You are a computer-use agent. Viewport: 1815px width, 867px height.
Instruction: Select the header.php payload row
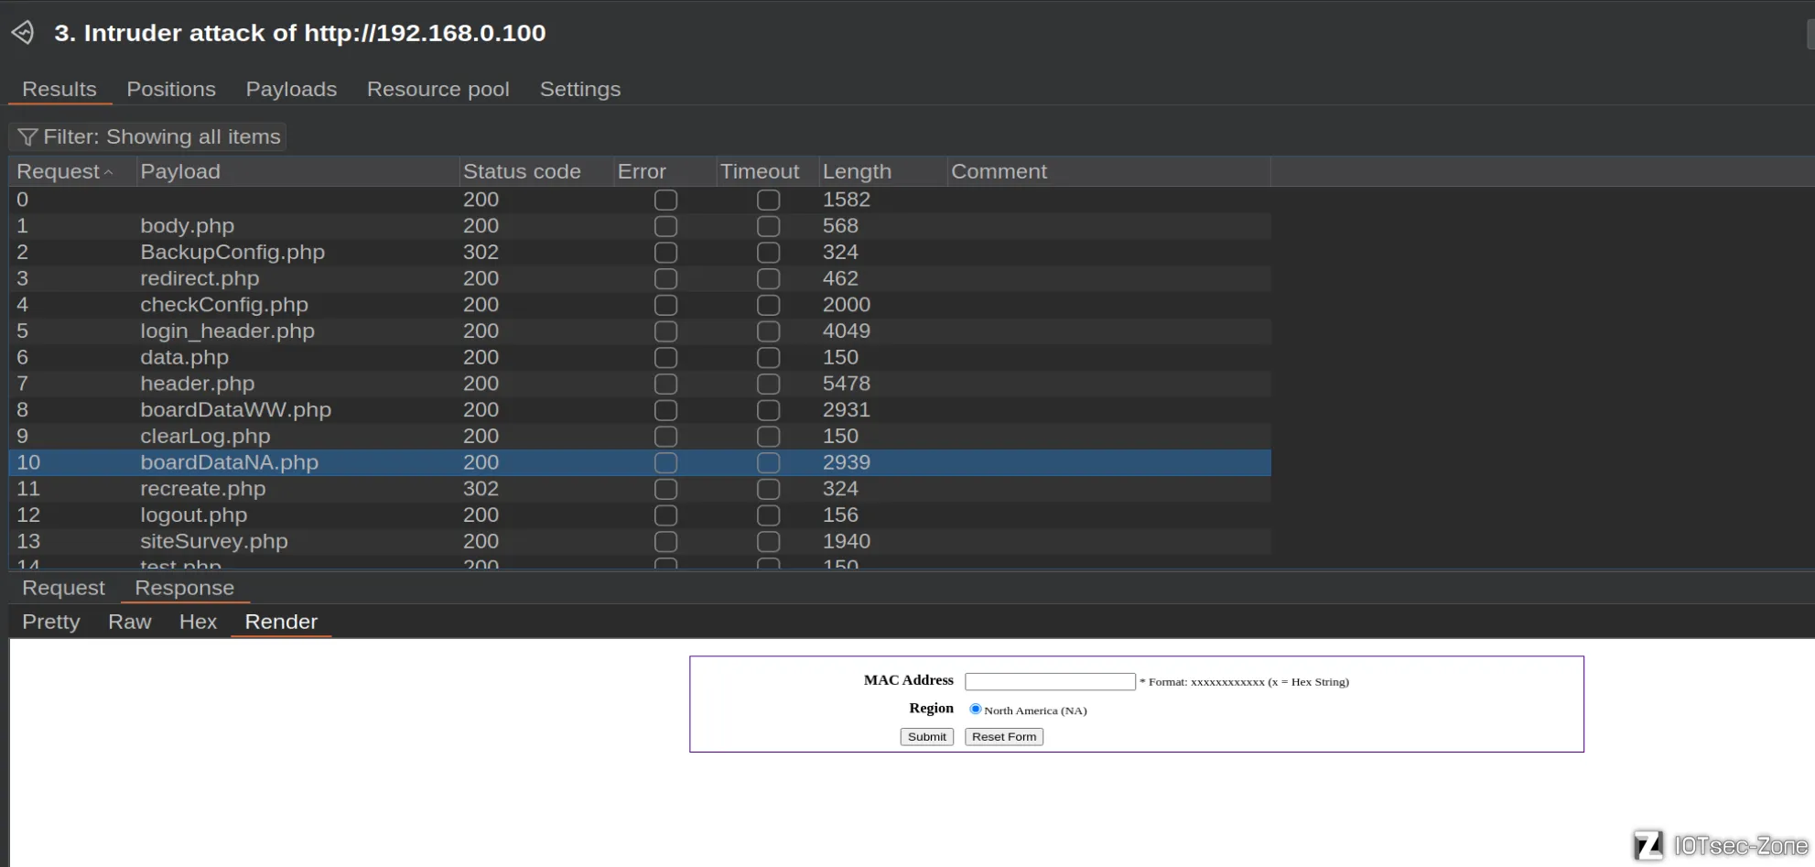pyautogui.click(x=640, y=384)
